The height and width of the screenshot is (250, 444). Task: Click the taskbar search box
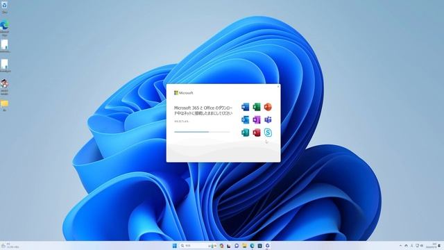[199, 245]
